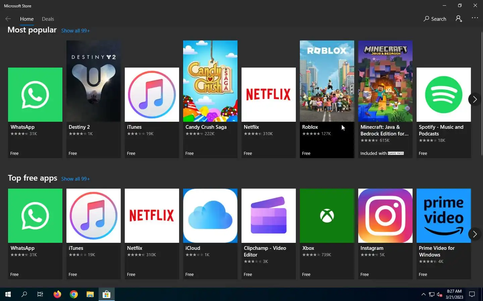Click the iCloud 1K rating

[x=197, y=255]
